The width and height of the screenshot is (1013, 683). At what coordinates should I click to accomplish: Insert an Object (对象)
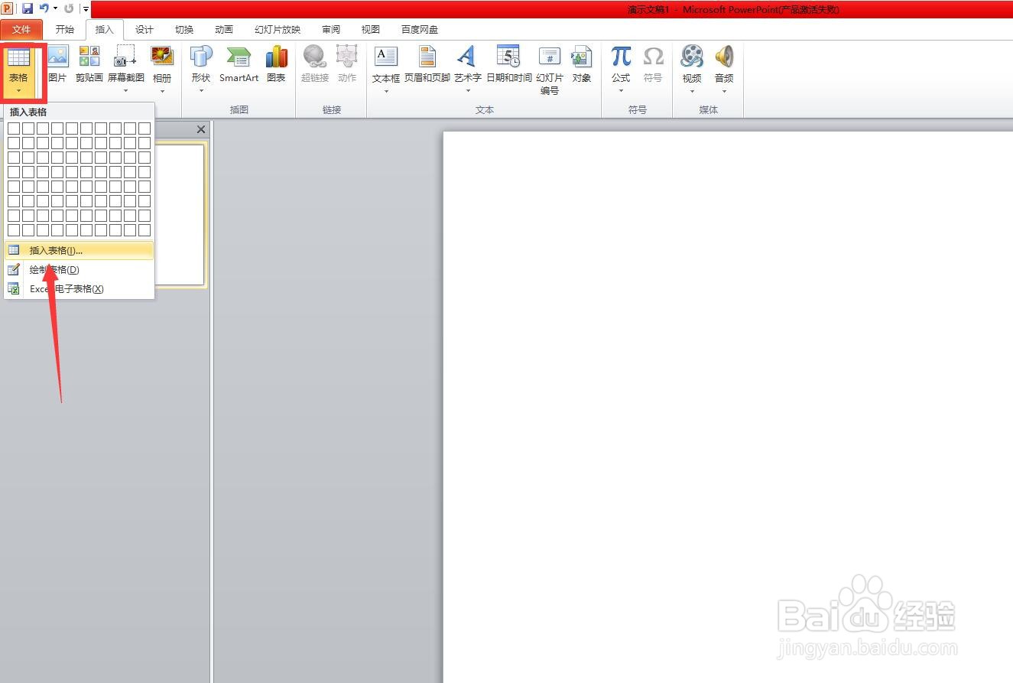click(x=582, y=65)
